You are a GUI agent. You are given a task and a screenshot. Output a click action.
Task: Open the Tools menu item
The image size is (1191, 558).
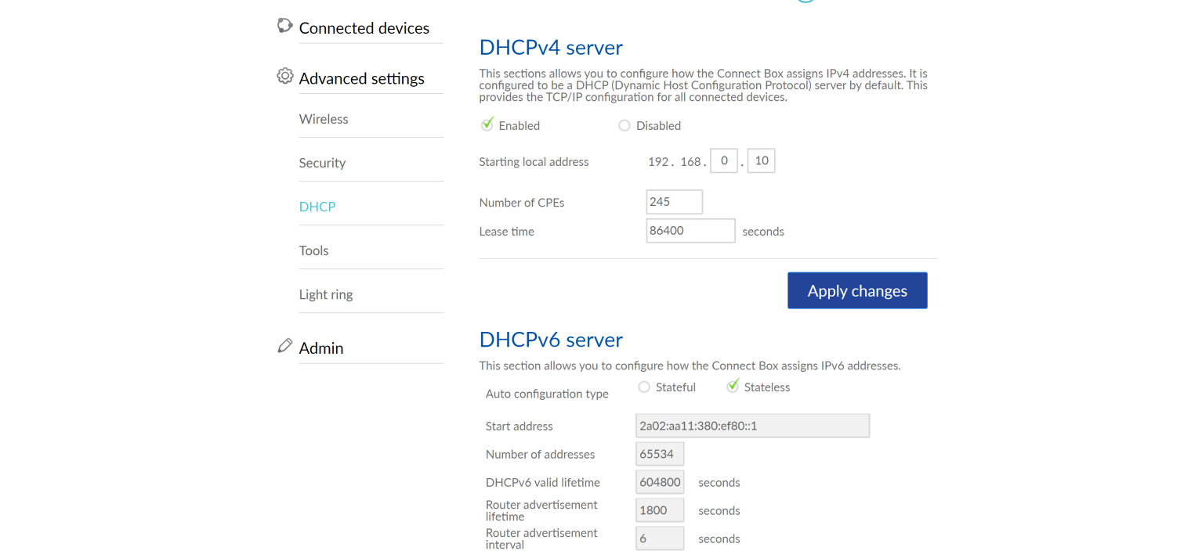313,250
